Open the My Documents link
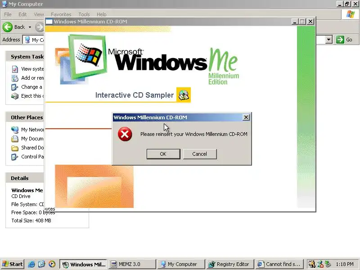Screen dimensions: 360x270 [x=32, y=139]
